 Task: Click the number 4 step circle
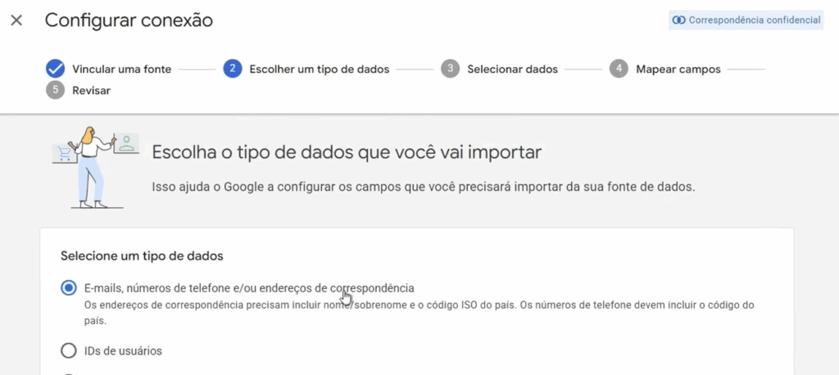point(619,69)
